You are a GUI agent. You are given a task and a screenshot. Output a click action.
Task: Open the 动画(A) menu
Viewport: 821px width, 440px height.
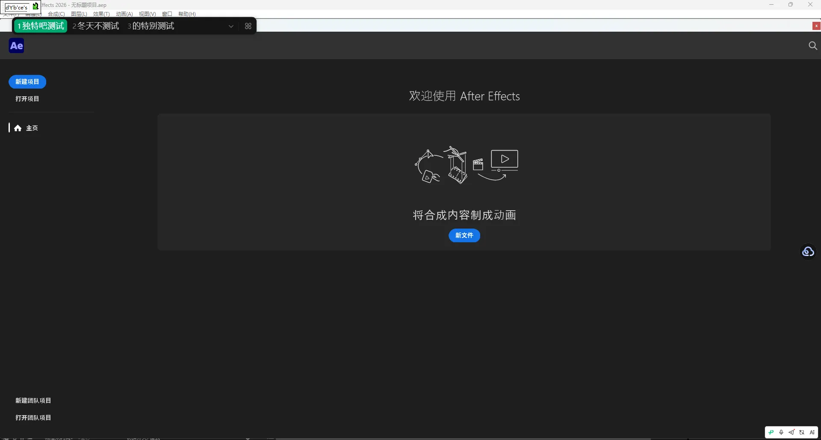click(124, 14)
